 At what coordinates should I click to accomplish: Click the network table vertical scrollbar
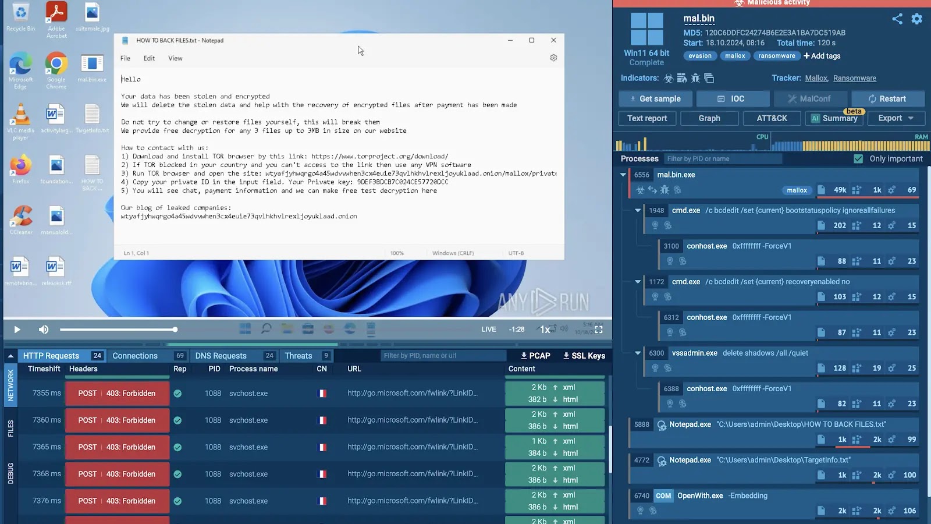pyautogui.click(x=610, y=449)
